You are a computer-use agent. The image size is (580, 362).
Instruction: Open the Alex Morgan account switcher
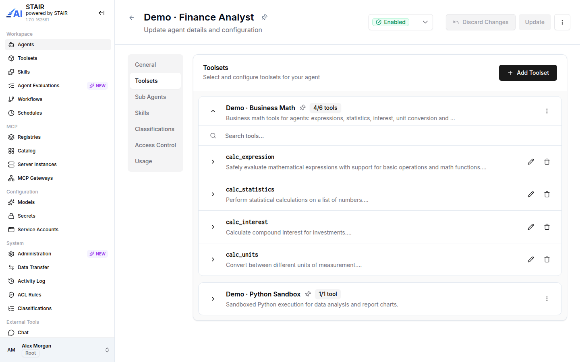click(x=57, y=350)
